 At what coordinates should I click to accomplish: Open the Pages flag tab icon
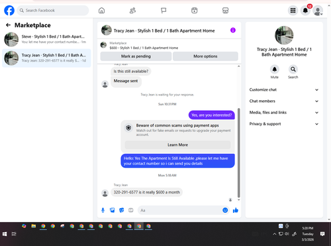pyautogui.click(x=164, y=11)
